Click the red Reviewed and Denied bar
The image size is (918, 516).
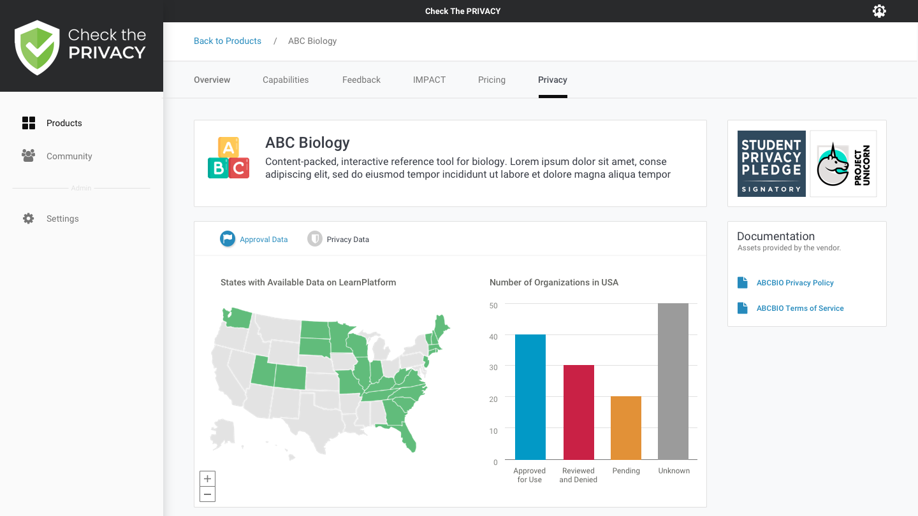(578, 412)
